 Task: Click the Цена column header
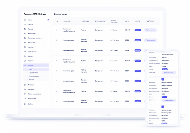pos(127,21)
